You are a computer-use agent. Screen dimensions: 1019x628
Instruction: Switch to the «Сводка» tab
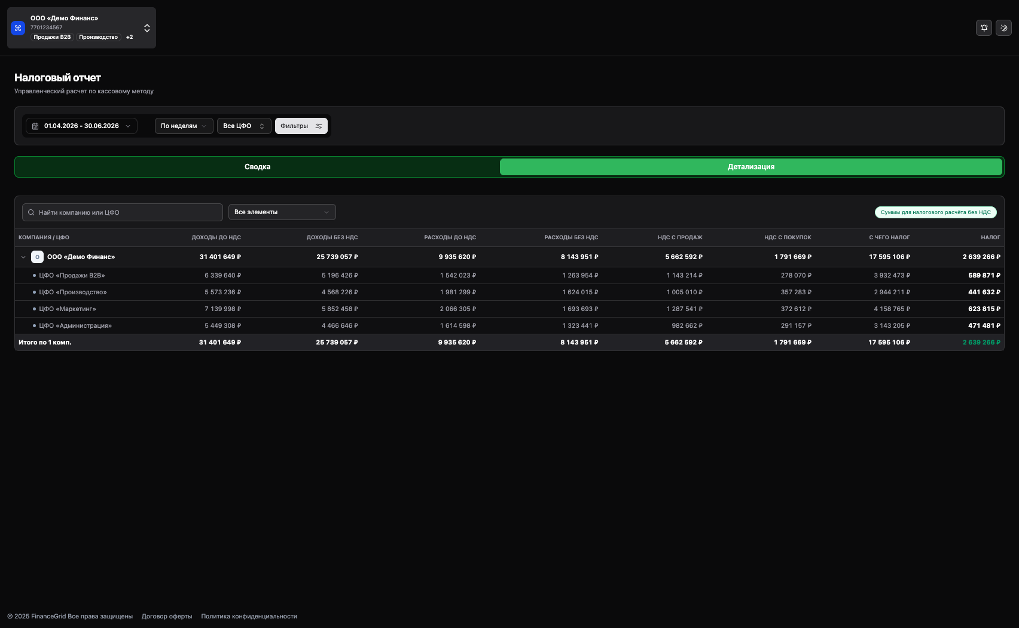(258, 167)
